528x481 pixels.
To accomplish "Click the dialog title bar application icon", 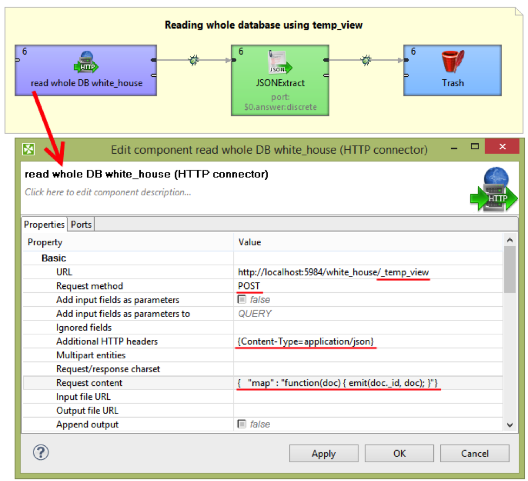I will 28,149.
